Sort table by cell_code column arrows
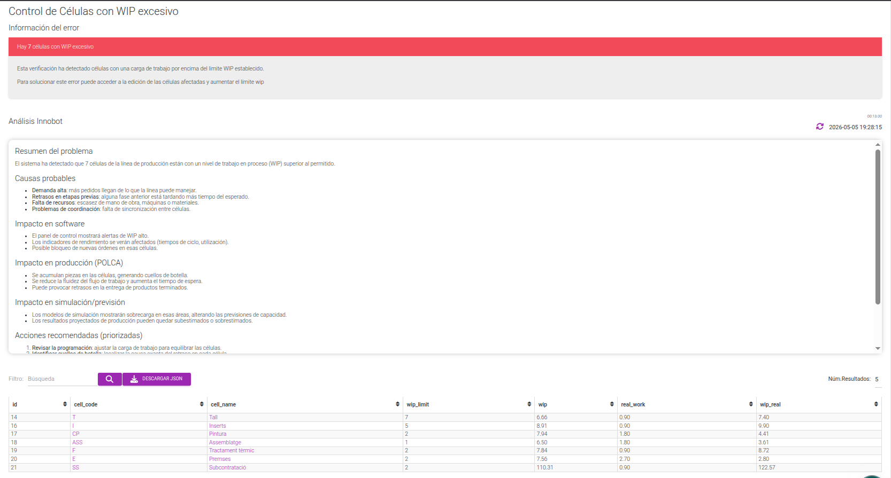Screen dimensions: 891x478 pos(202,404)
